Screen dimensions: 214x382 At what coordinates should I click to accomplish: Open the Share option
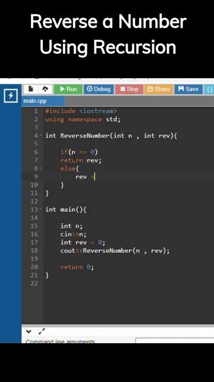(159, 89)
